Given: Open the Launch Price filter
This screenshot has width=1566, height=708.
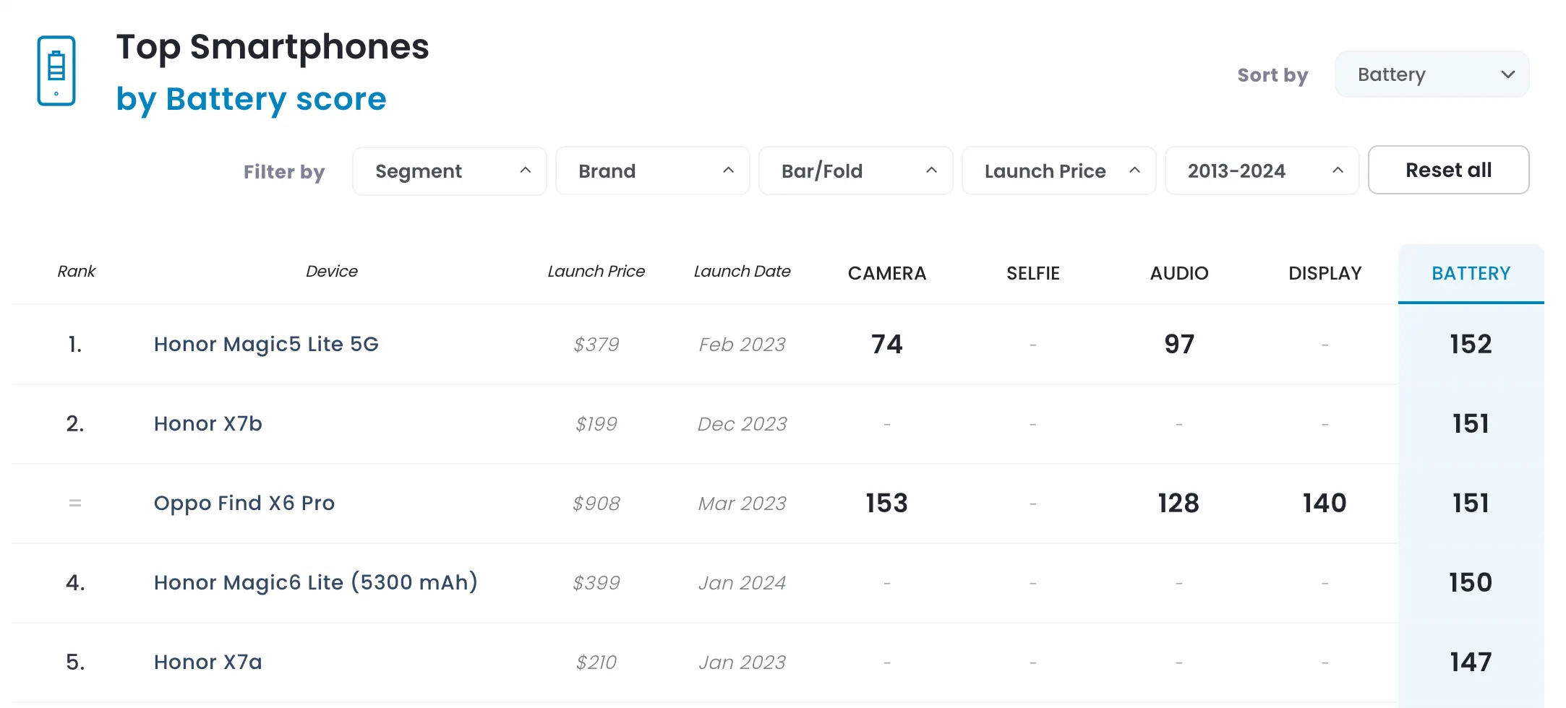Looking at the screenshot, I should [x=1058, y=171].
